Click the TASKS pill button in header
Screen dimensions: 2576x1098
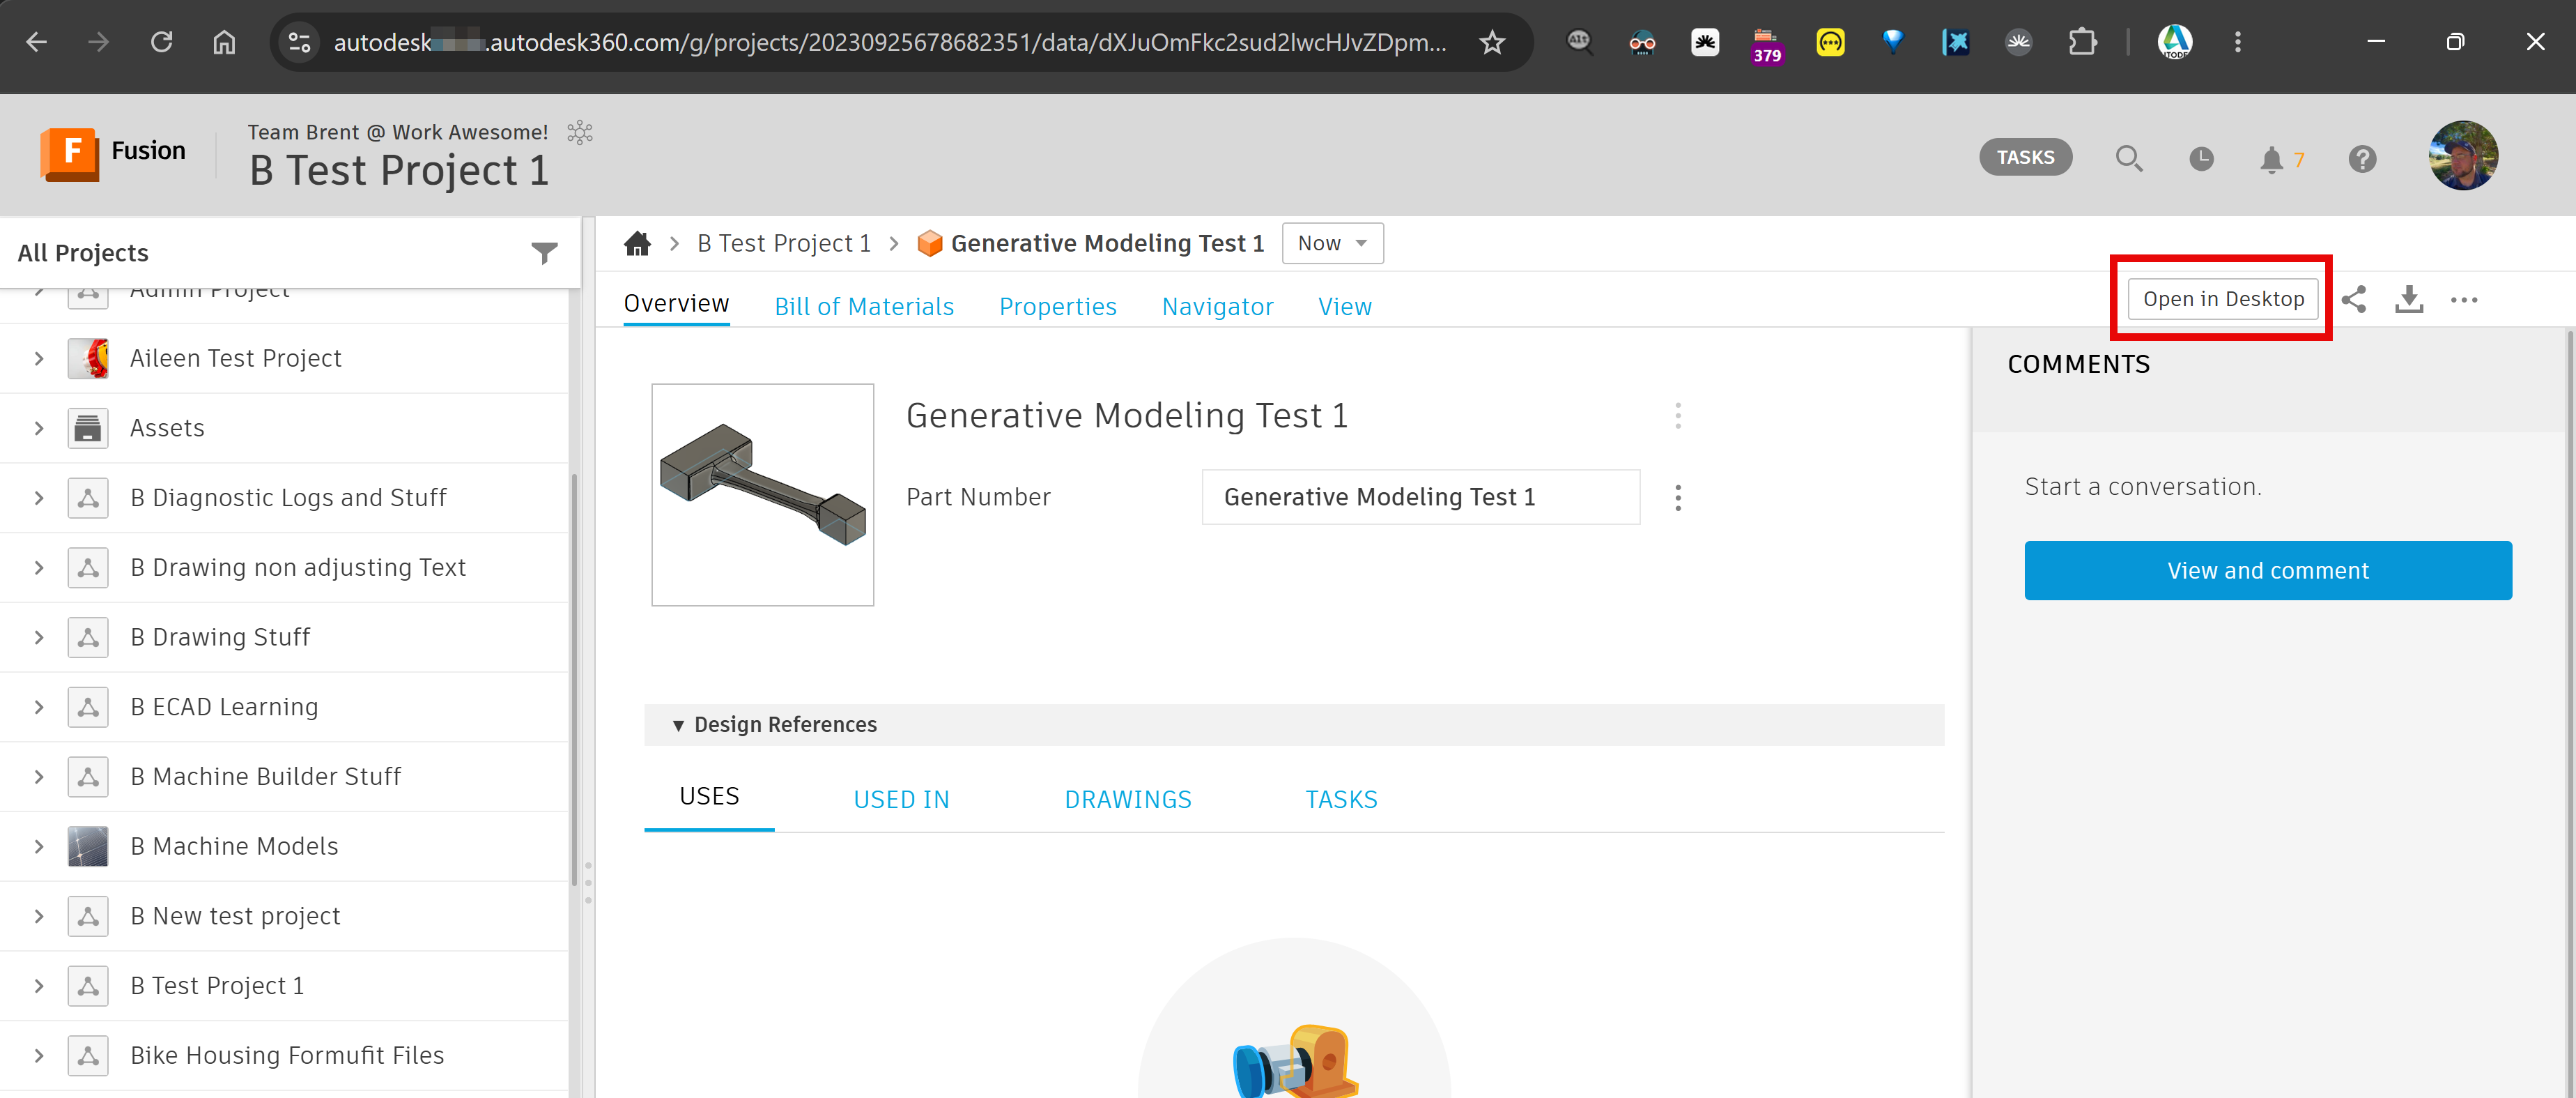click(x=2025, y=157)
